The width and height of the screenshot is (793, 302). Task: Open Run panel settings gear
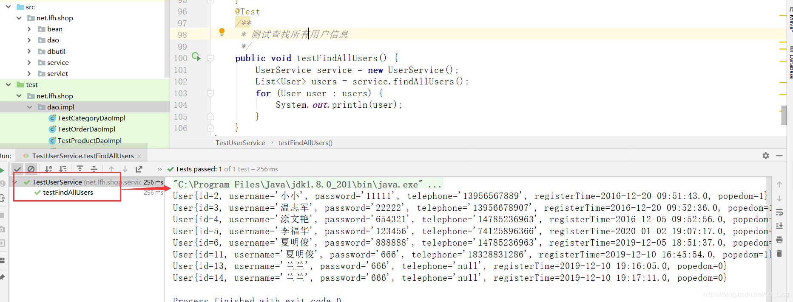(766, 156)
